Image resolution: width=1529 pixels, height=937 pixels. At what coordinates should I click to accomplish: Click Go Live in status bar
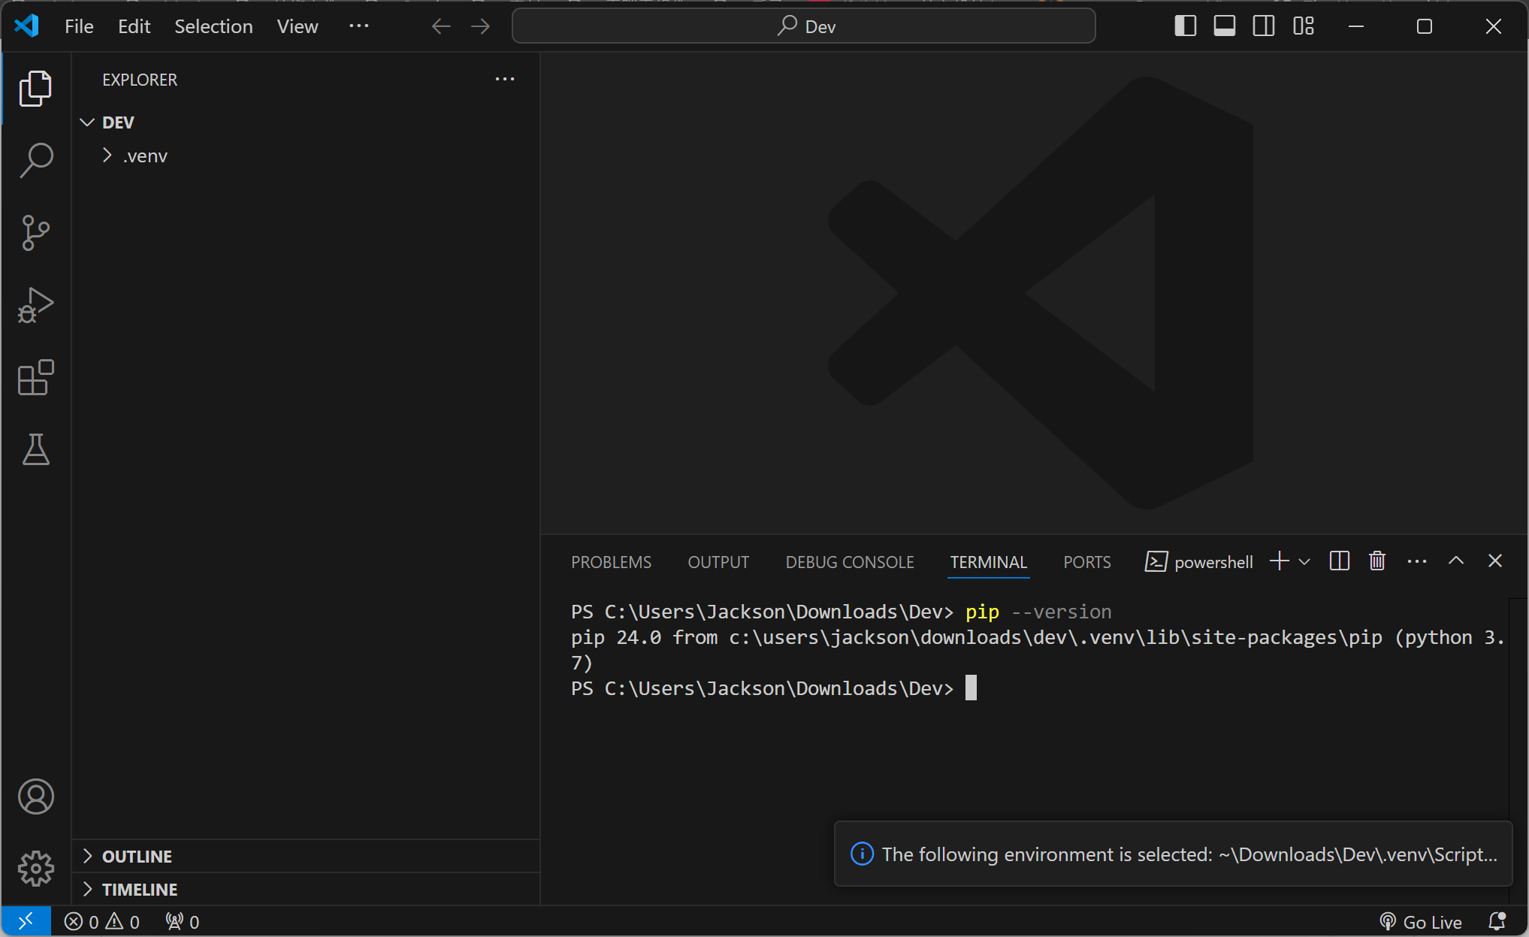(x=1420, y=922)
